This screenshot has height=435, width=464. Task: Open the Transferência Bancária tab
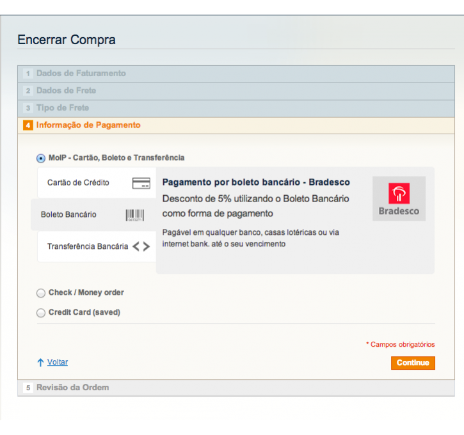pos(97,247)
